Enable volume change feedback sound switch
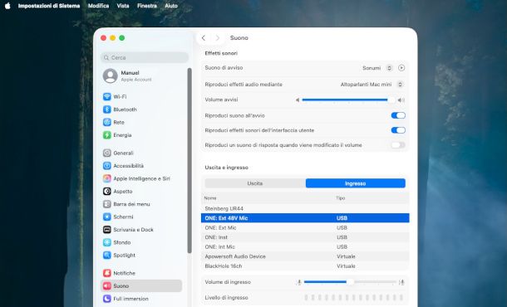The width and height of the screenshot is (507, 307). coord(398,145)
